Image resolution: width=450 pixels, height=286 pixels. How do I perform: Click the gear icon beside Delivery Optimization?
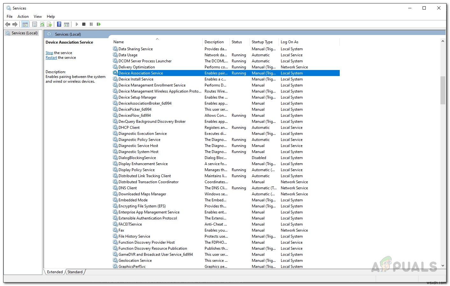115,67
